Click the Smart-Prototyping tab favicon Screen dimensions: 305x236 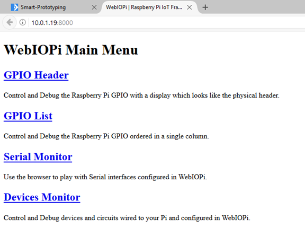coord(15,7)
